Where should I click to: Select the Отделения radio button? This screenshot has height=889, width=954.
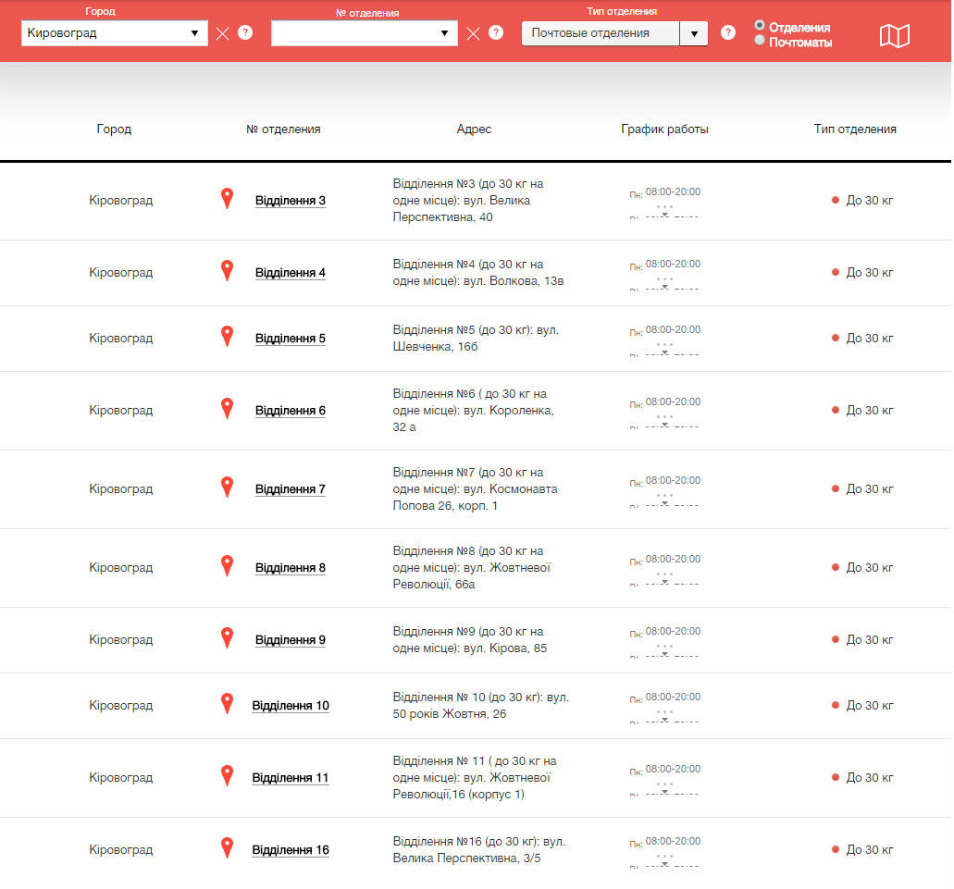pyautogui.click(x=761, y=25)
